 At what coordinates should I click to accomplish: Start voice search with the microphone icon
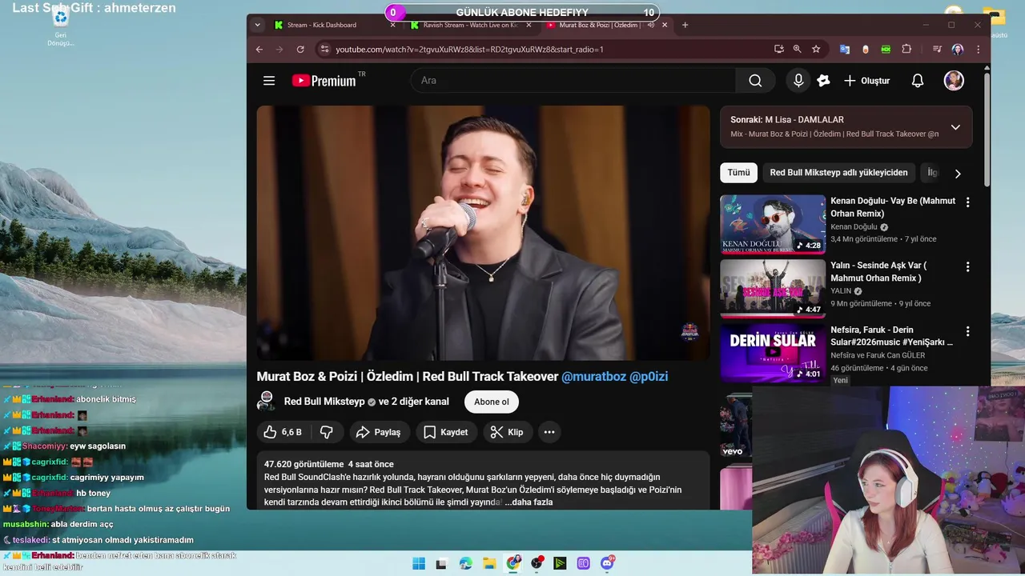point(798,81)
